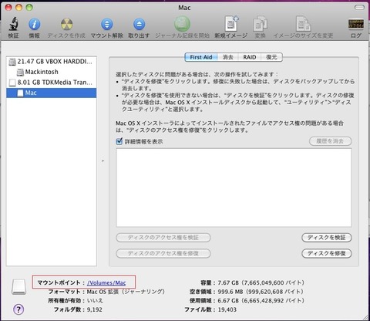Click the sidebar splitter handle dot
The width and height of the screenshot is (370, 321).
click(x=103, y=161)
